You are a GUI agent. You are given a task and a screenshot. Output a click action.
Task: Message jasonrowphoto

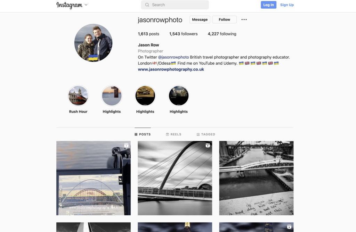(x=200, y=19)
